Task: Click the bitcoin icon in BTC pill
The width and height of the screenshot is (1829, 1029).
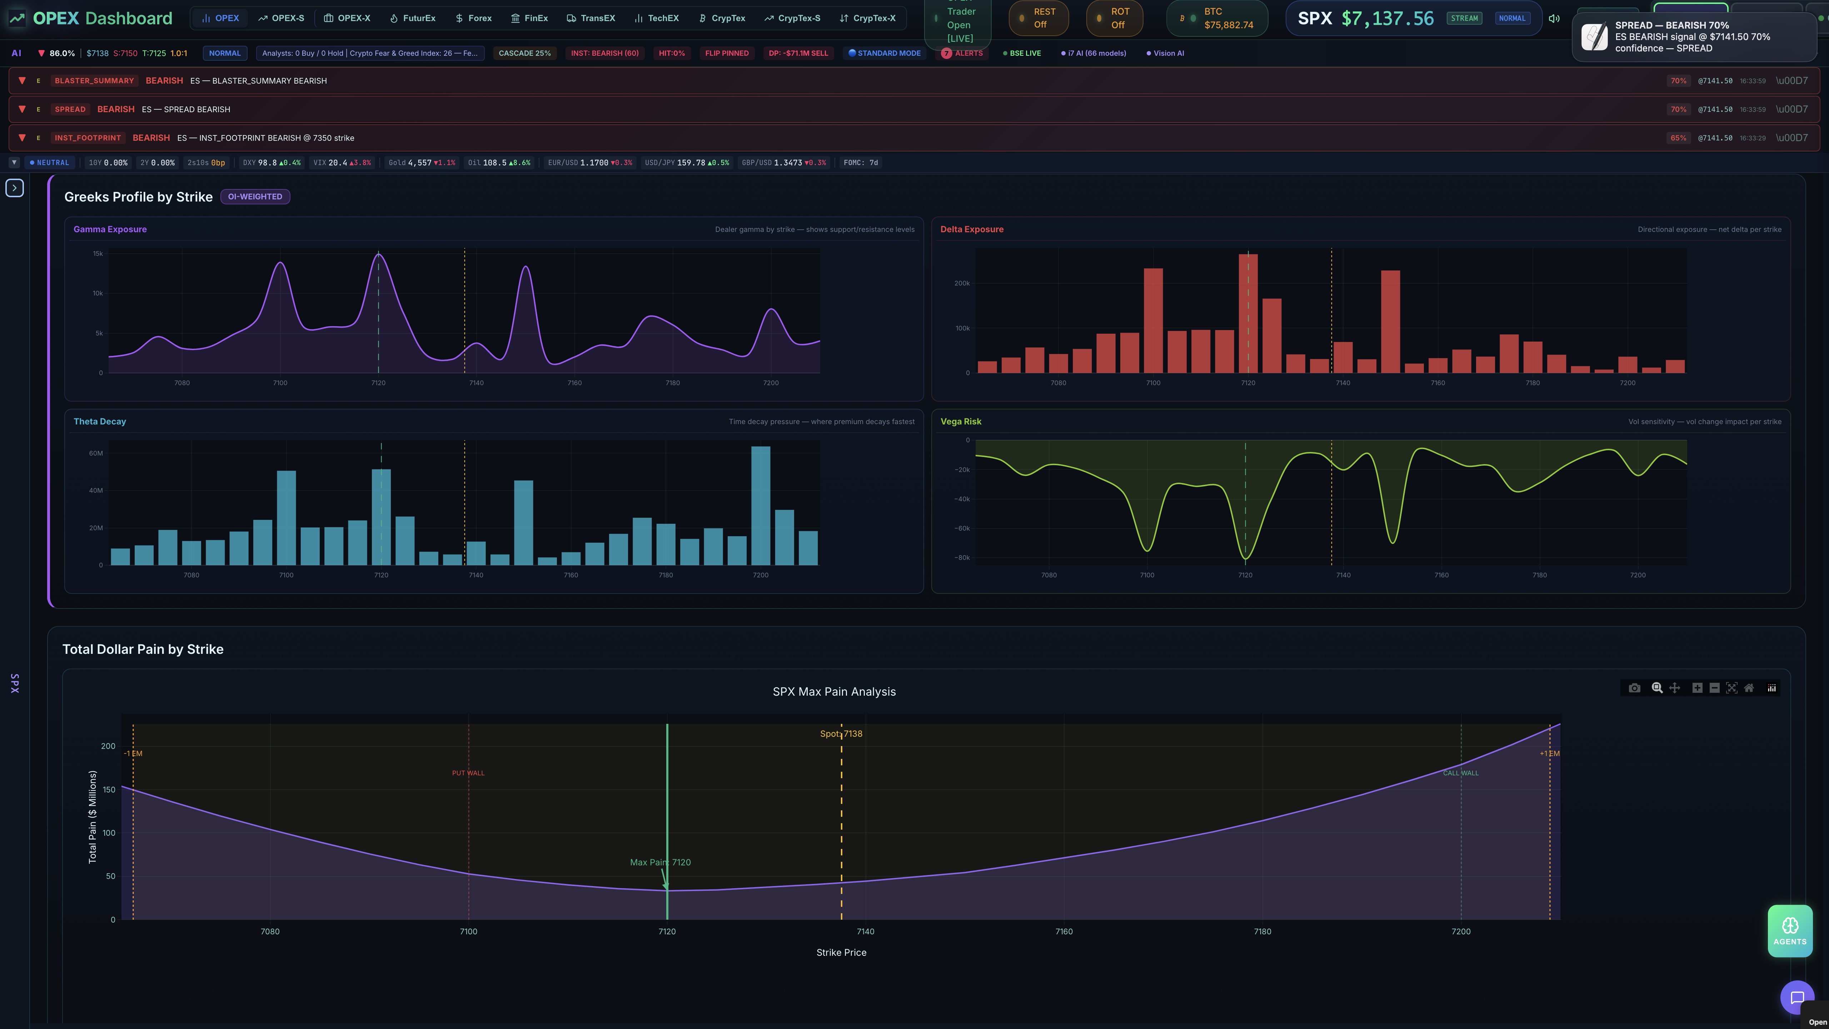Action: point(1182,19)
